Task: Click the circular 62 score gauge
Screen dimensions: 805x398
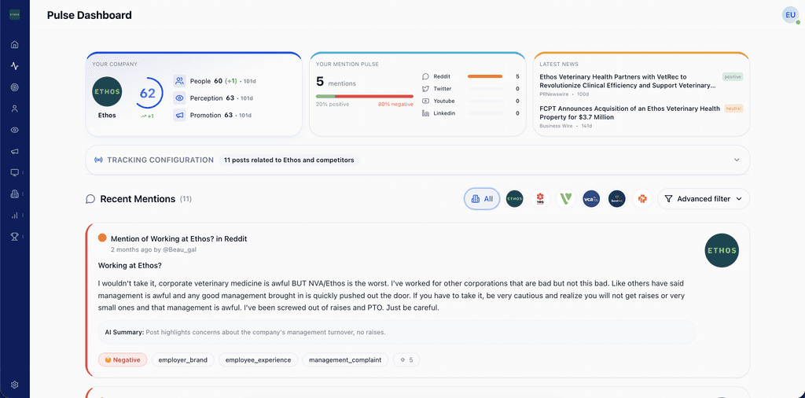Action: click(148, 94)
